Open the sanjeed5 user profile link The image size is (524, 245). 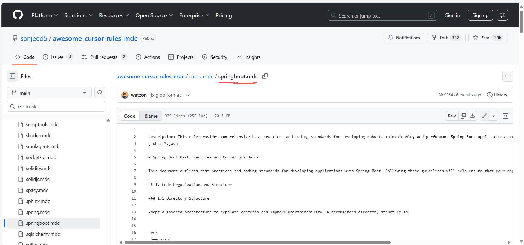34,38
